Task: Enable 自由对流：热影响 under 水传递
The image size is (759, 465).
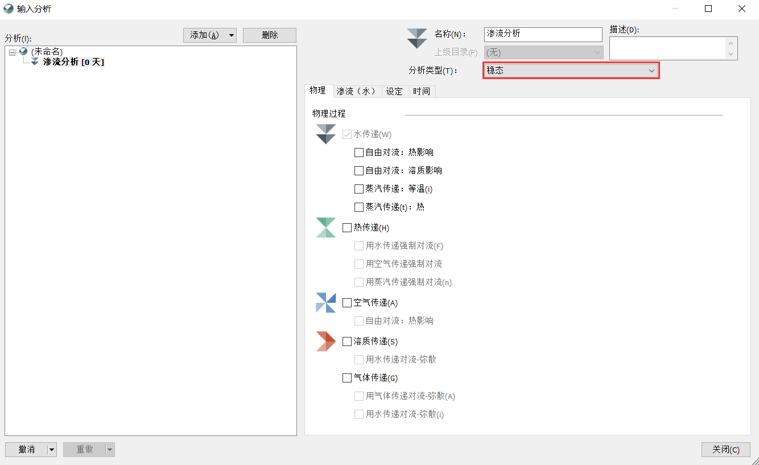Action: point(358,152)
